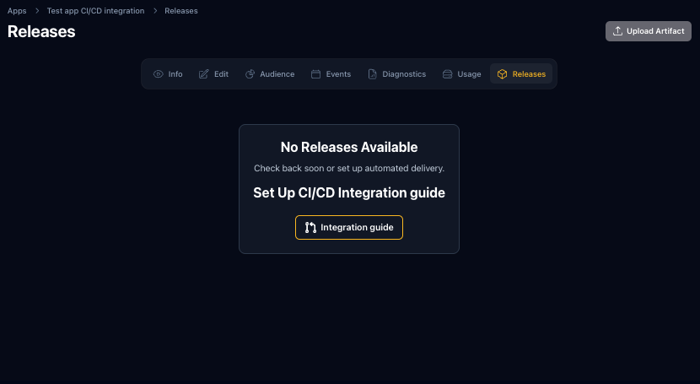Click the upload arrow icon
The height and width of the screenshot is (384, 700).
pos(618,31)
